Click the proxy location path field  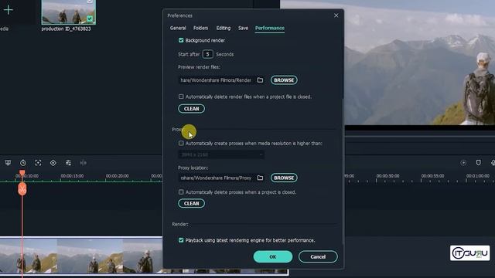(217, 178)
